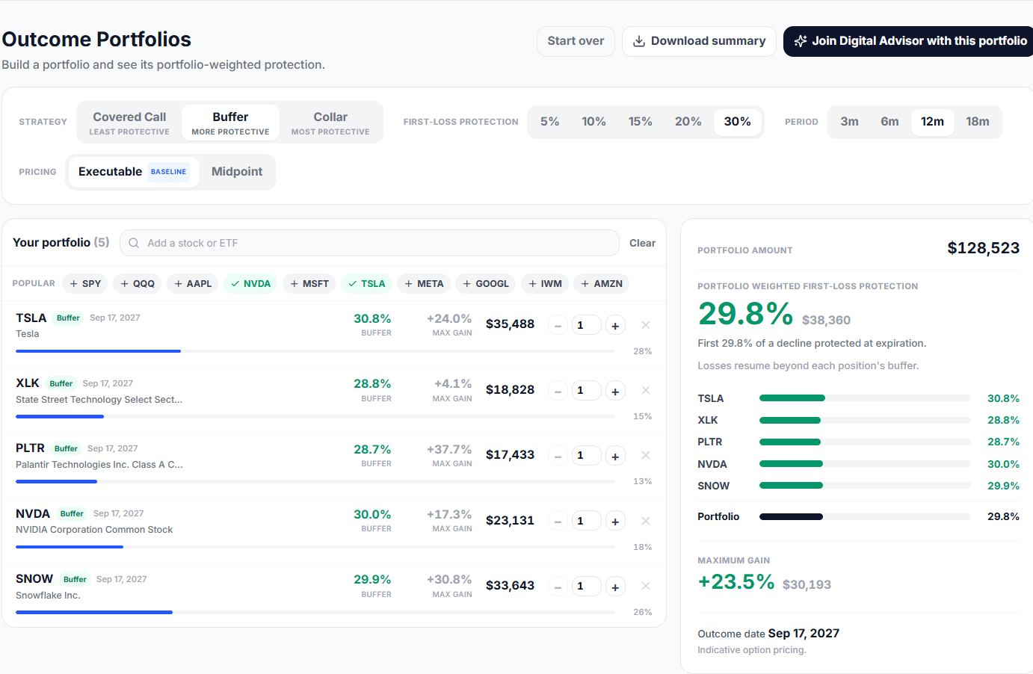Add IWM from popular chips
Image resolution: width=1033 pixels, height=674 pixels.
pos(545,284)
